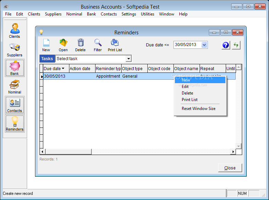269x200 pixels.
Task: Choose Reset Window Size in context menu
Action: click(200, 109)
